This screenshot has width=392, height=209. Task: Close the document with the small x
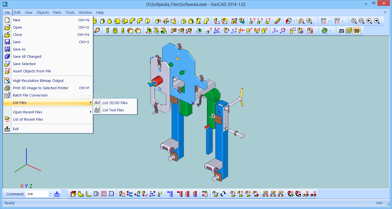(385, 12)
